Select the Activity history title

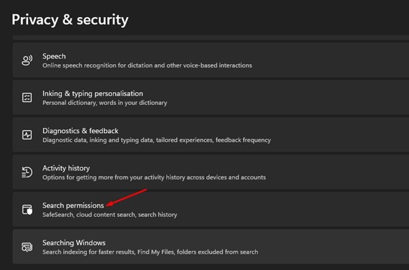[x=66, y=168]
